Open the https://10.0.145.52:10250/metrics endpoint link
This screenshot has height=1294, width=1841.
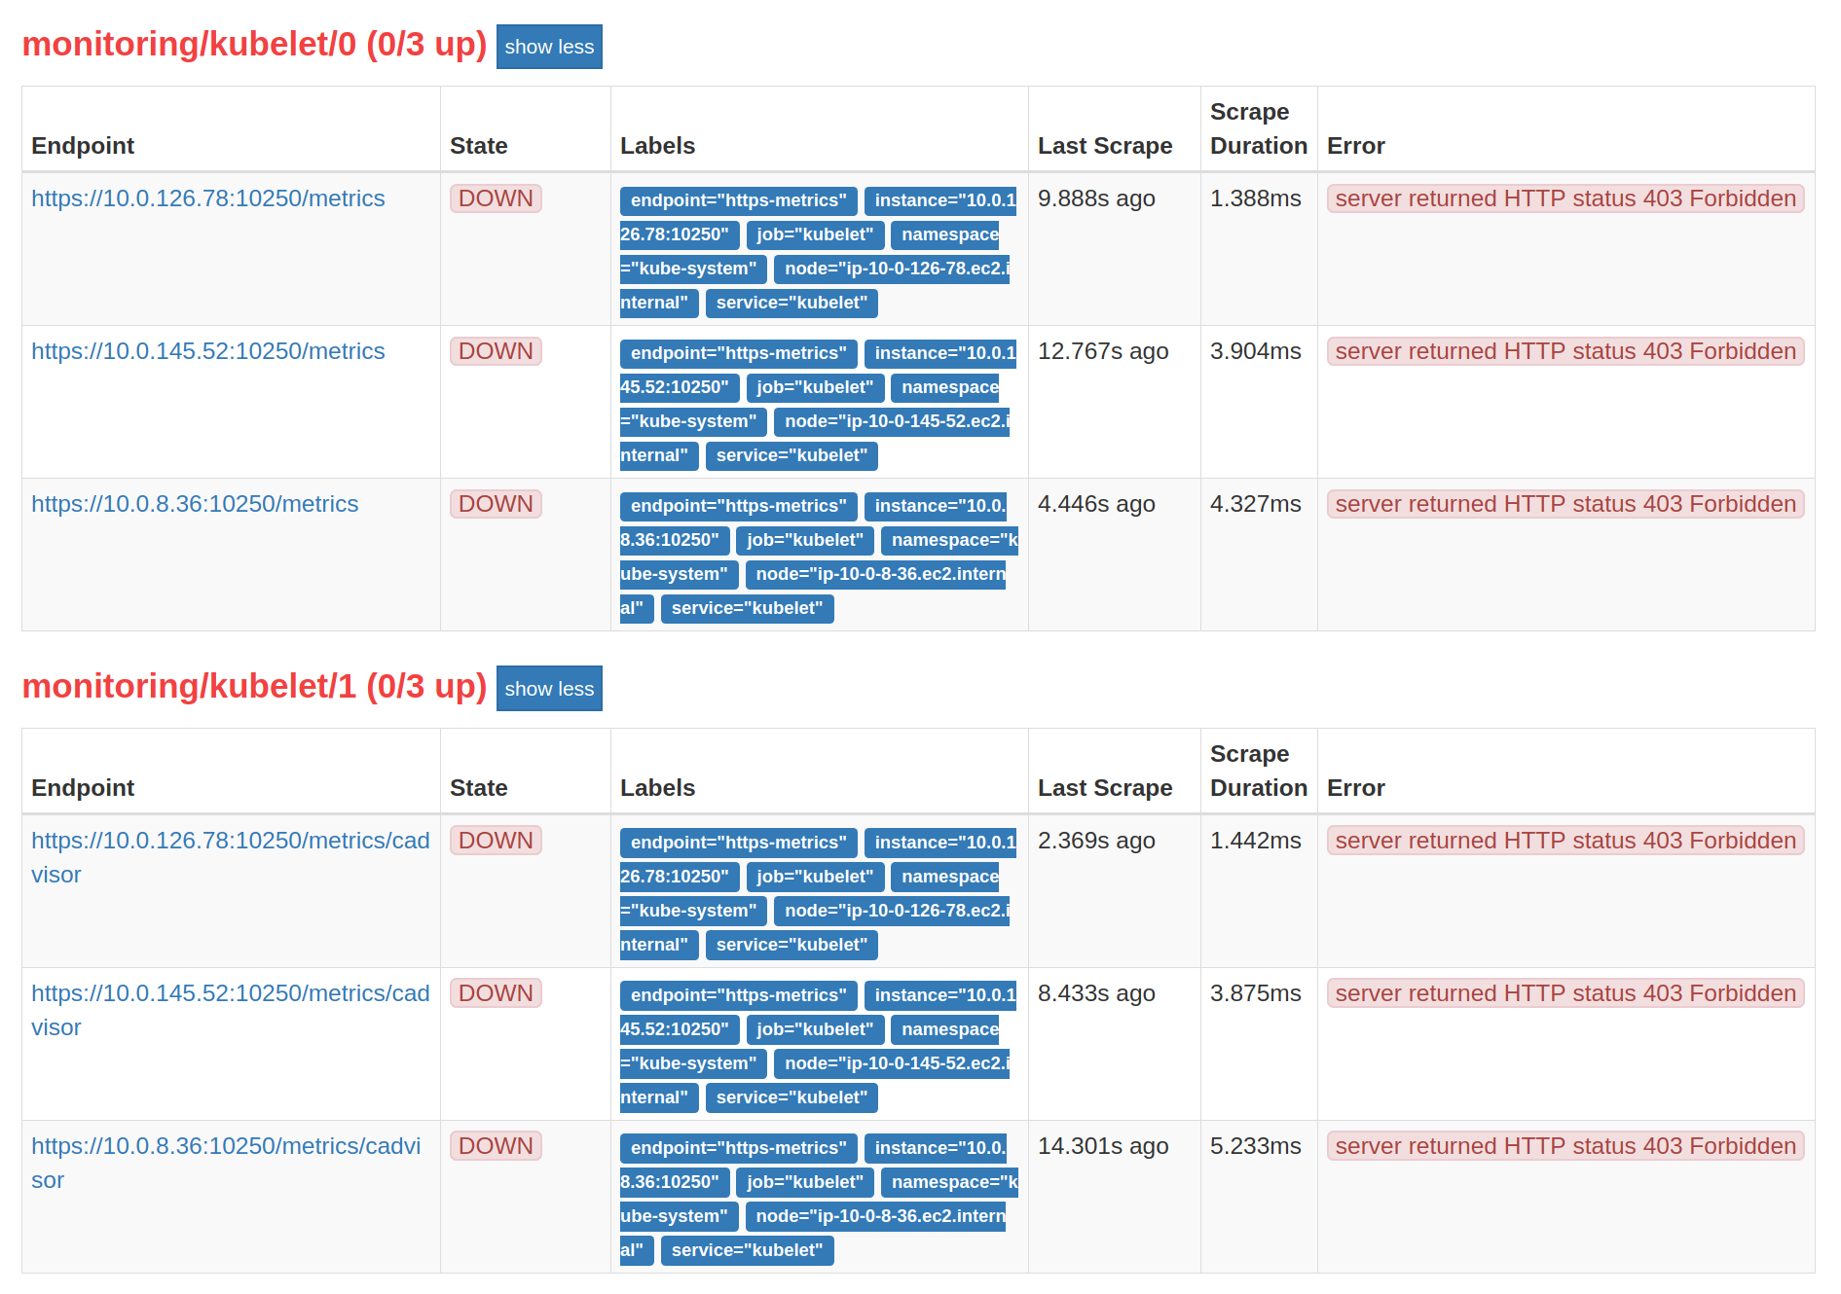[207, 351]
